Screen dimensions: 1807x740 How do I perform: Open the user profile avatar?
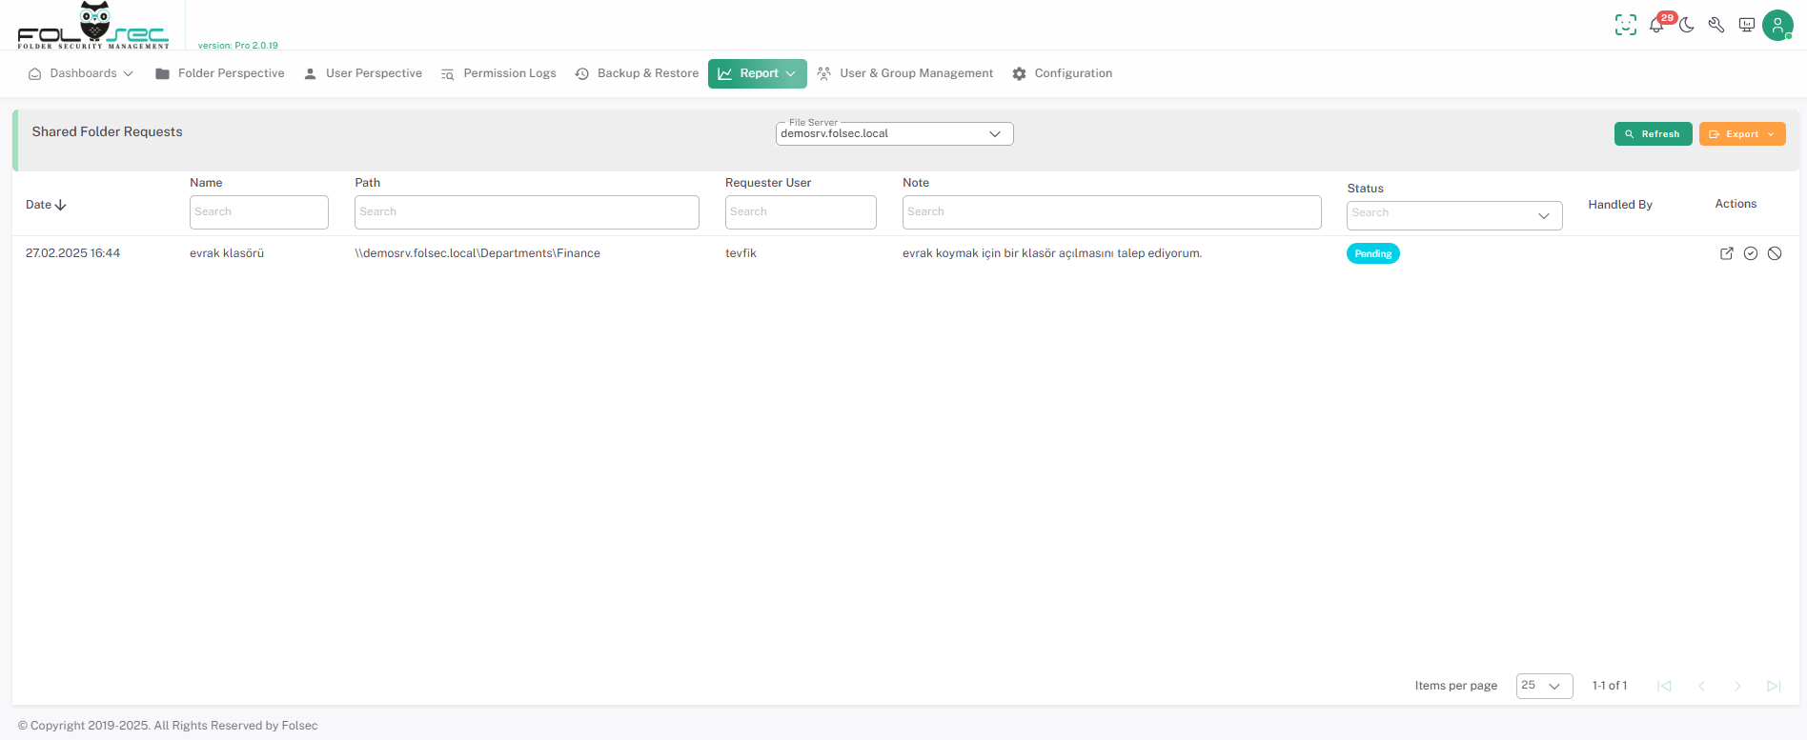pos(1777,26)
